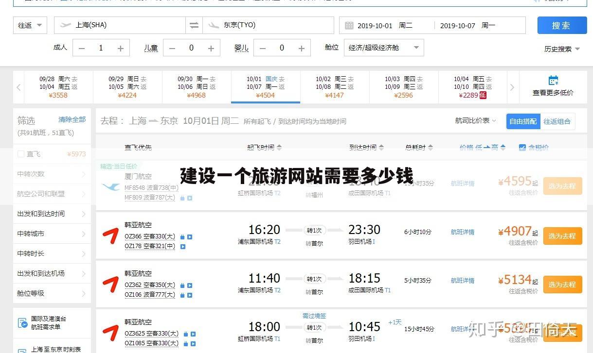Screen dimensions: 593x353
Task: Swap departure and destination cities icon
Action: coord(194,25)
